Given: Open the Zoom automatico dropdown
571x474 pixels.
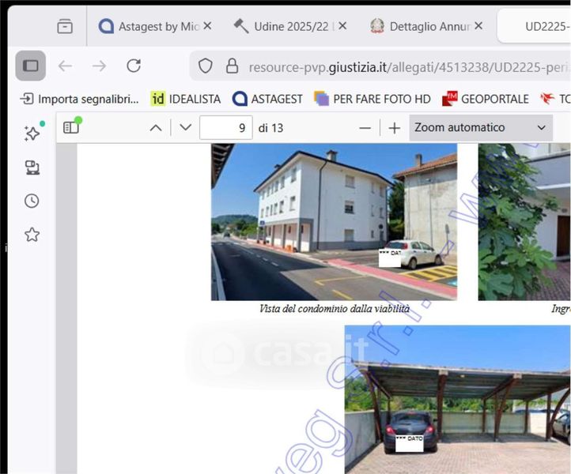Looking at the screenshot, I should [480, 128].
